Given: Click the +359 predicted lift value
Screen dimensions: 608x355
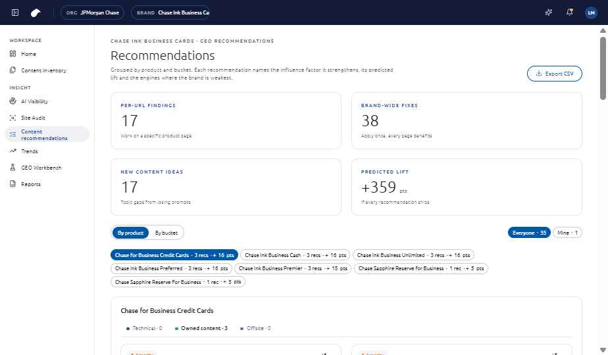Looking at the screenshot, I should point(378,187).
